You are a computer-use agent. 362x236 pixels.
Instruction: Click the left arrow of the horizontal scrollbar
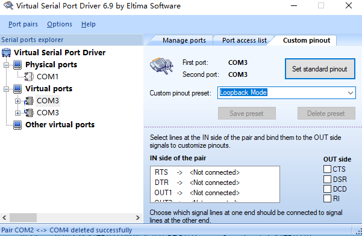tap(4, 217)
